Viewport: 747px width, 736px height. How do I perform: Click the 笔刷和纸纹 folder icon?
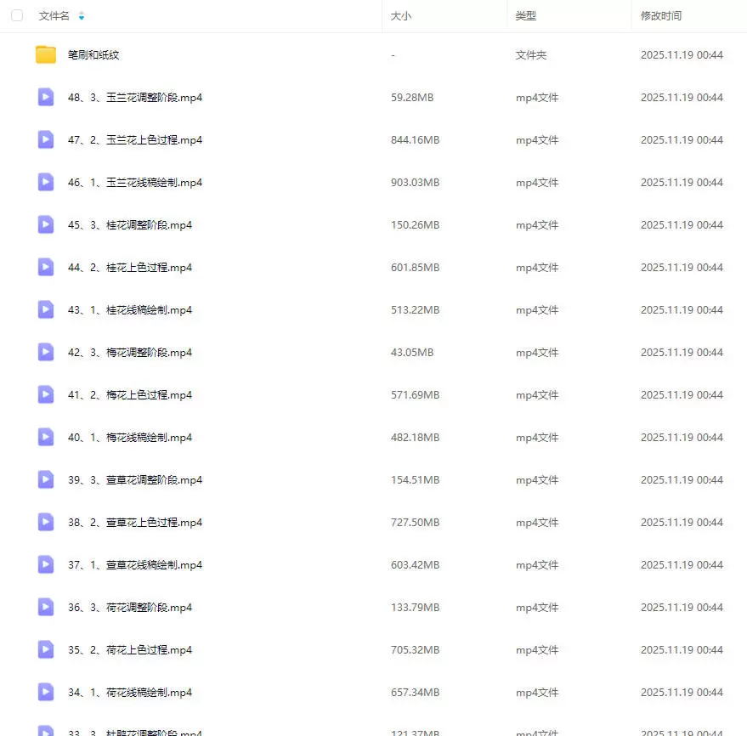pyautogui.click(x=46, y=55)
